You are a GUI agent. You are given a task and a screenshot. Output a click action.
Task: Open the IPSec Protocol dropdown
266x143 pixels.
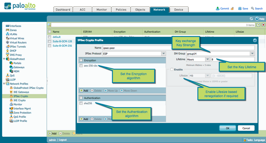163,54
